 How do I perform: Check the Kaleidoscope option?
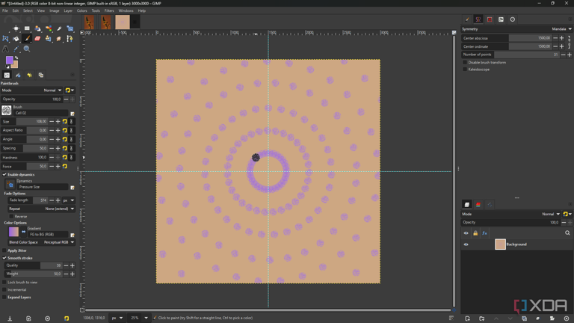click(x=465, y=69)
